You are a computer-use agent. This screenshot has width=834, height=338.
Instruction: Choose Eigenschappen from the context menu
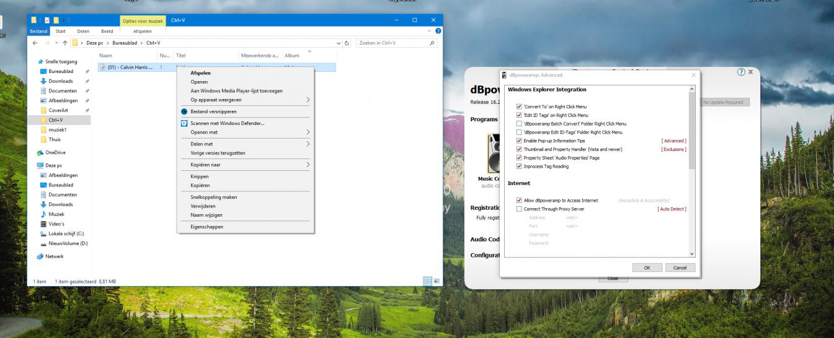pyautogui.click(x=206, y=227)
